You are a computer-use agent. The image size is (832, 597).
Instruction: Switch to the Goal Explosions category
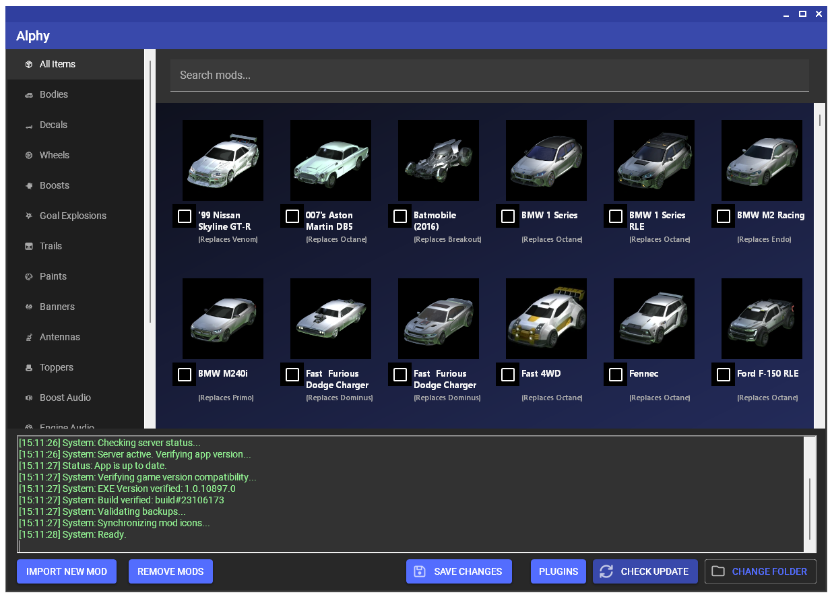coord(75,216)
